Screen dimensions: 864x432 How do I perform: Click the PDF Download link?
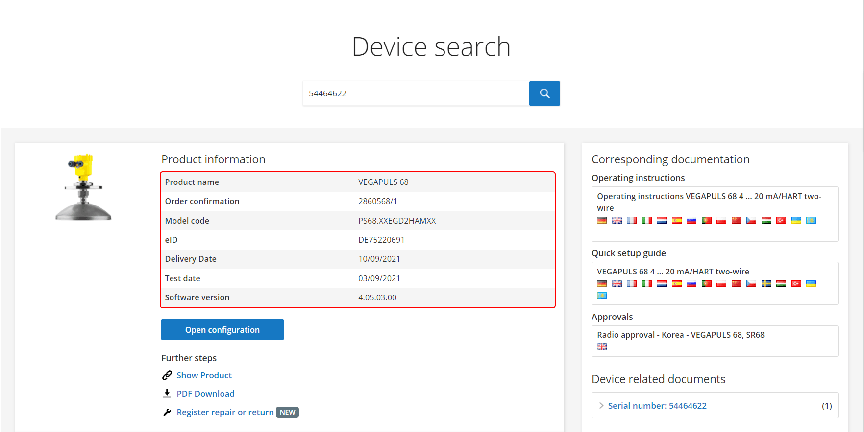pos(205,394)
